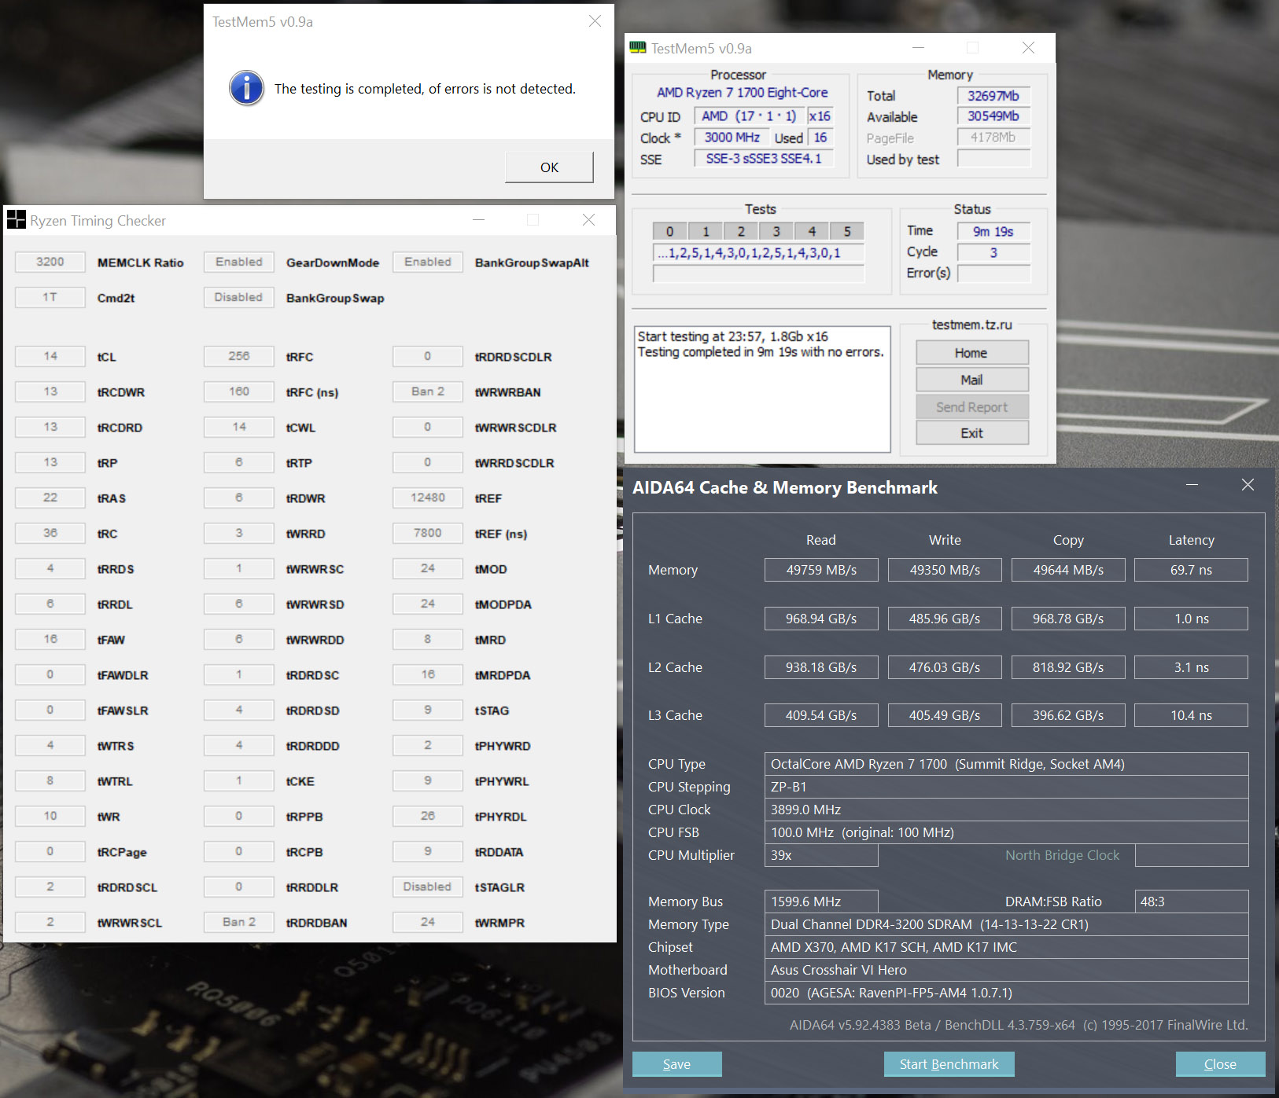Click the Time value 9m 19s
This screenshot has width=1279, height=1098.
tap(993, 231)
